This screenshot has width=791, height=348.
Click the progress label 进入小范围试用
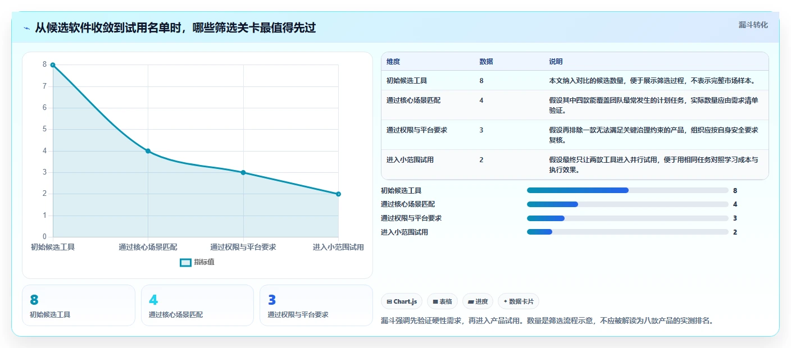click(x=404, y=232)
